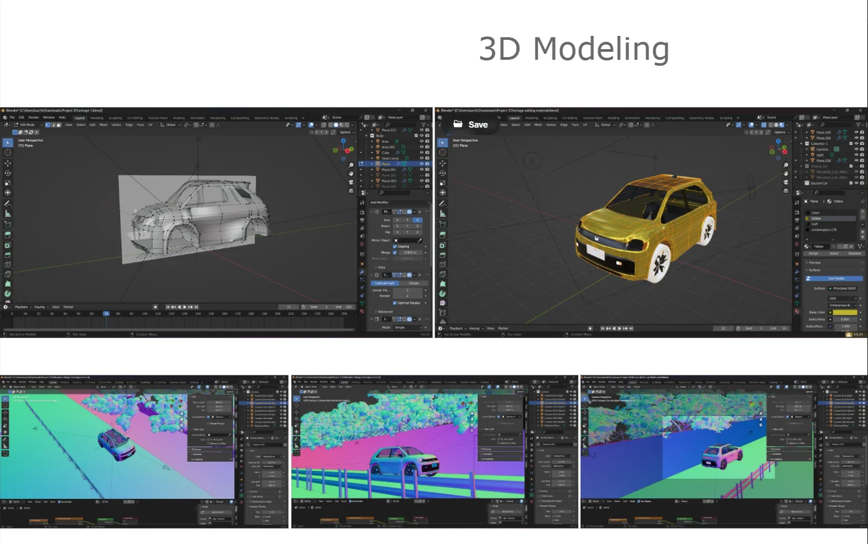Select the Annotate tool in mirage 1.blend window

tap(8, 203)
